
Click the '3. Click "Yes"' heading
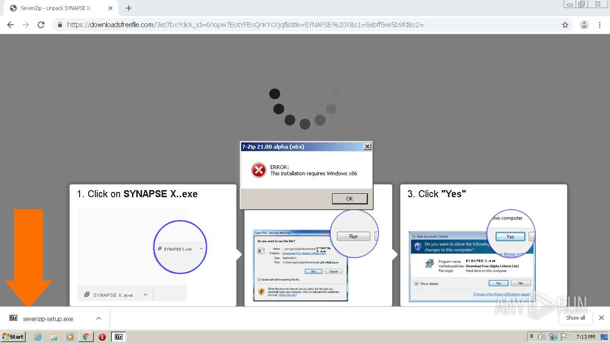(437, 194)
